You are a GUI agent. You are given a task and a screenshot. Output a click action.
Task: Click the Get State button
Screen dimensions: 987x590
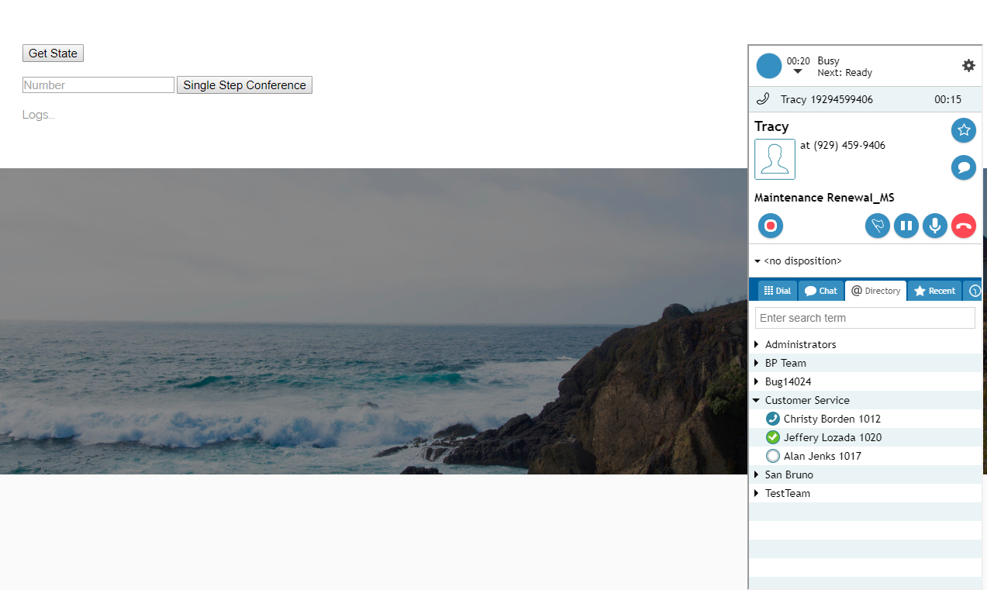click(53, 53)
